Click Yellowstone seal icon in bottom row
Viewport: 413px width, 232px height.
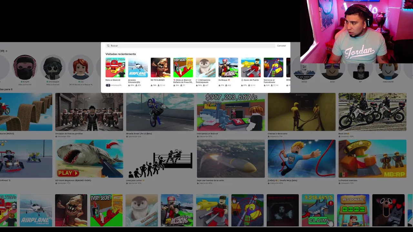coord(142,210)
